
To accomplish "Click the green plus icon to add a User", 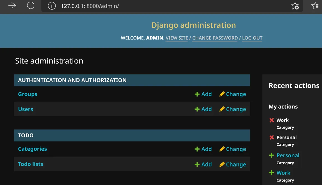I will tap(197, 109).
